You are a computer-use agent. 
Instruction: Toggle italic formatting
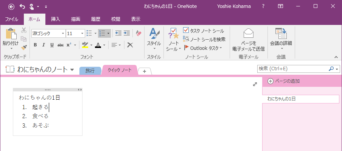pos(44,45)
